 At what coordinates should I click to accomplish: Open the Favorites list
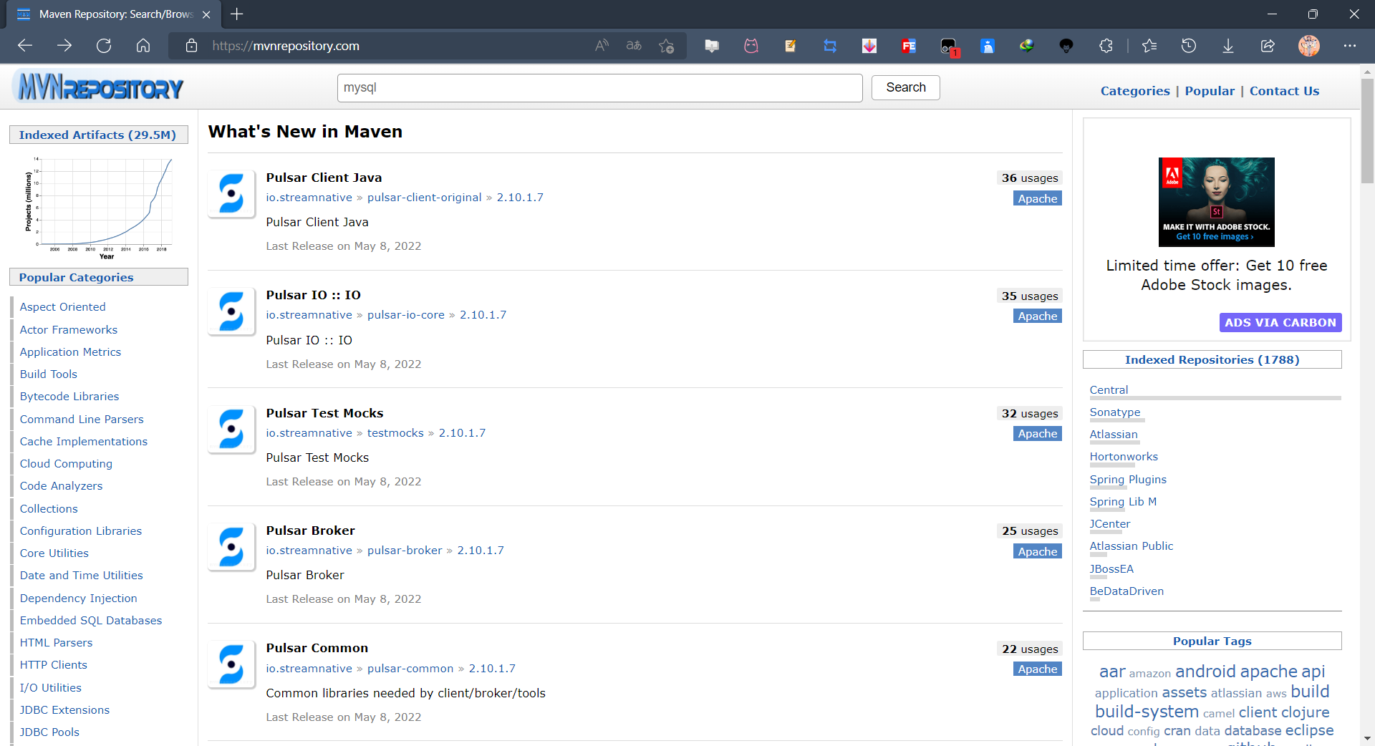click(x=1149, y=46)
